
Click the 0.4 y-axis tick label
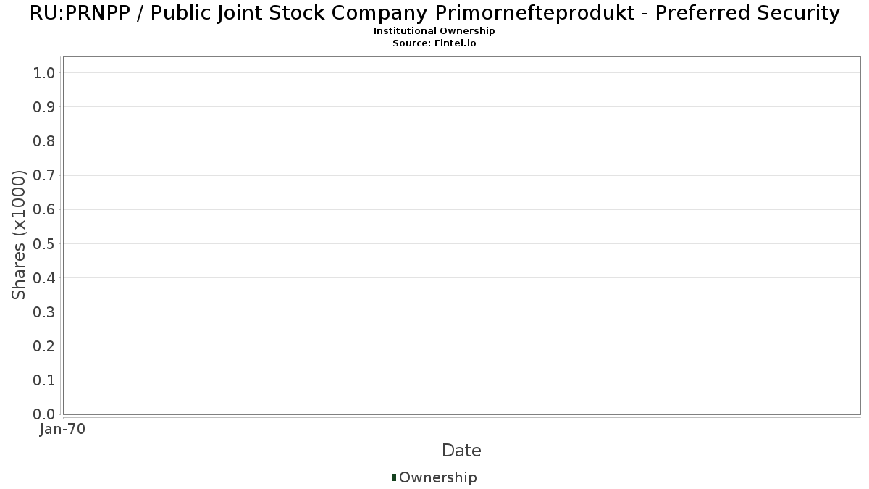click(44, 278)
